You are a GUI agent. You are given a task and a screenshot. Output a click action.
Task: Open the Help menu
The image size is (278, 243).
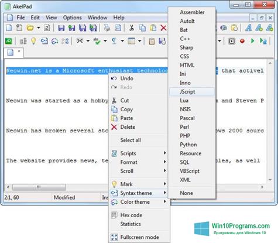click(119, 18)
